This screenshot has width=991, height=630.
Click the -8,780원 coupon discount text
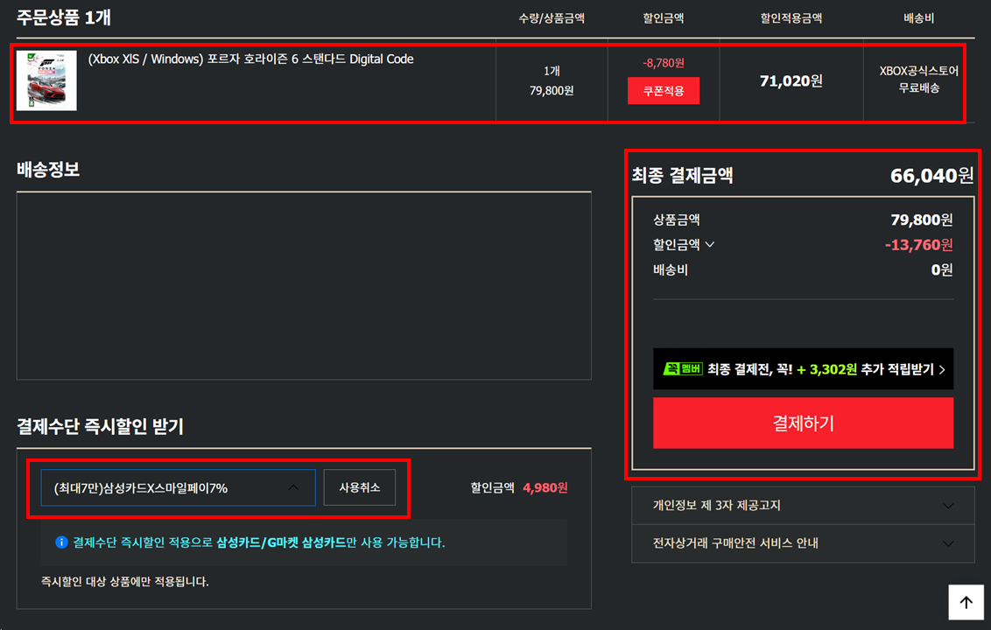click(x=663, y=62)
